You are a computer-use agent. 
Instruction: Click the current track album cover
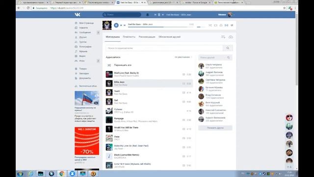click(107, 25)
